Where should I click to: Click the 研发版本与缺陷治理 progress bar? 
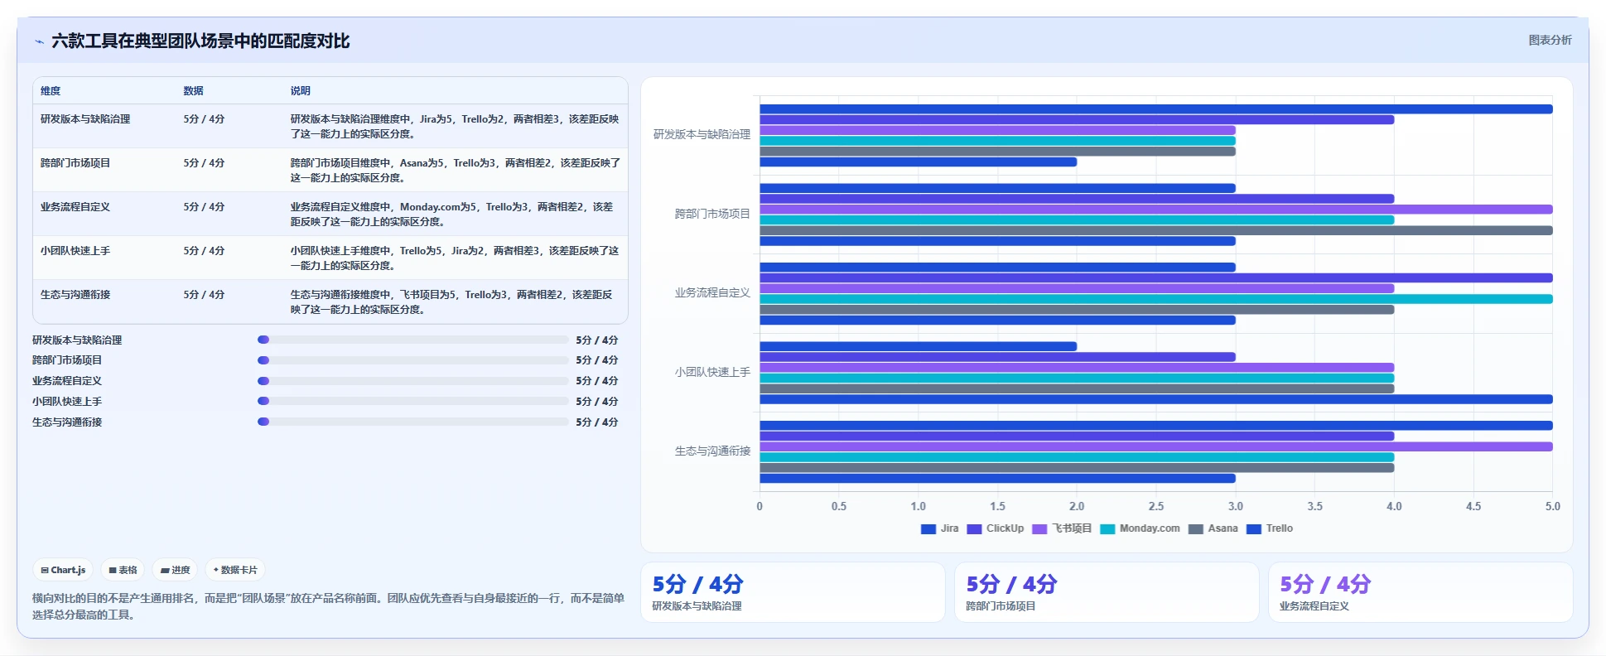412,340
